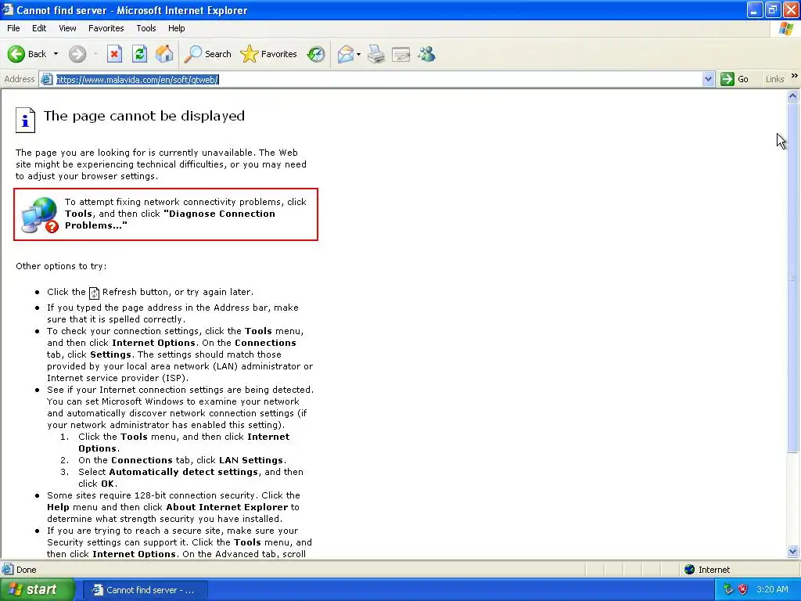
Task: Click the Start button
Action: tap(37, 589)
